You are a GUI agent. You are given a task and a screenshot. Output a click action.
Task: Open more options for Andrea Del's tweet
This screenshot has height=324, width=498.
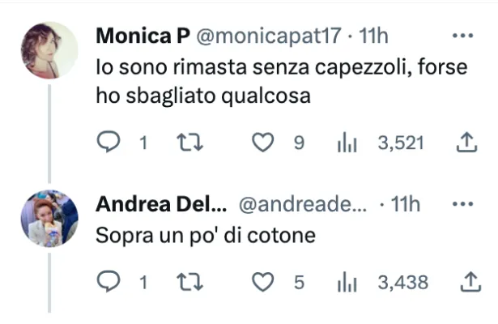coord(462,205)
